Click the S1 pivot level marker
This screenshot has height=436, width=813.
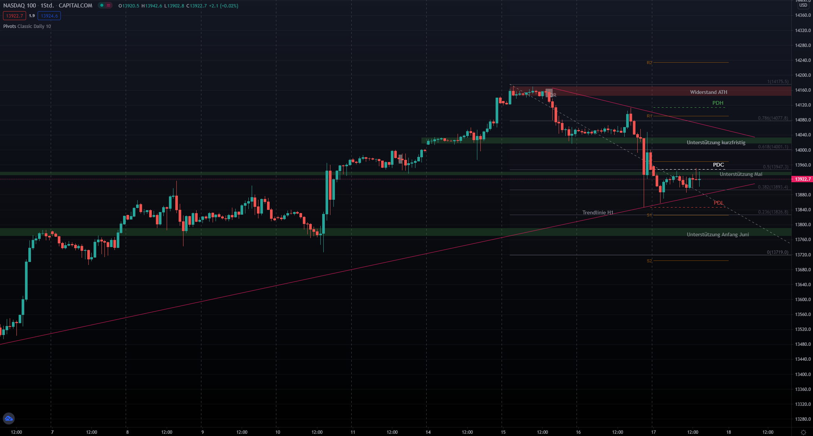click(x=649, y=215)
